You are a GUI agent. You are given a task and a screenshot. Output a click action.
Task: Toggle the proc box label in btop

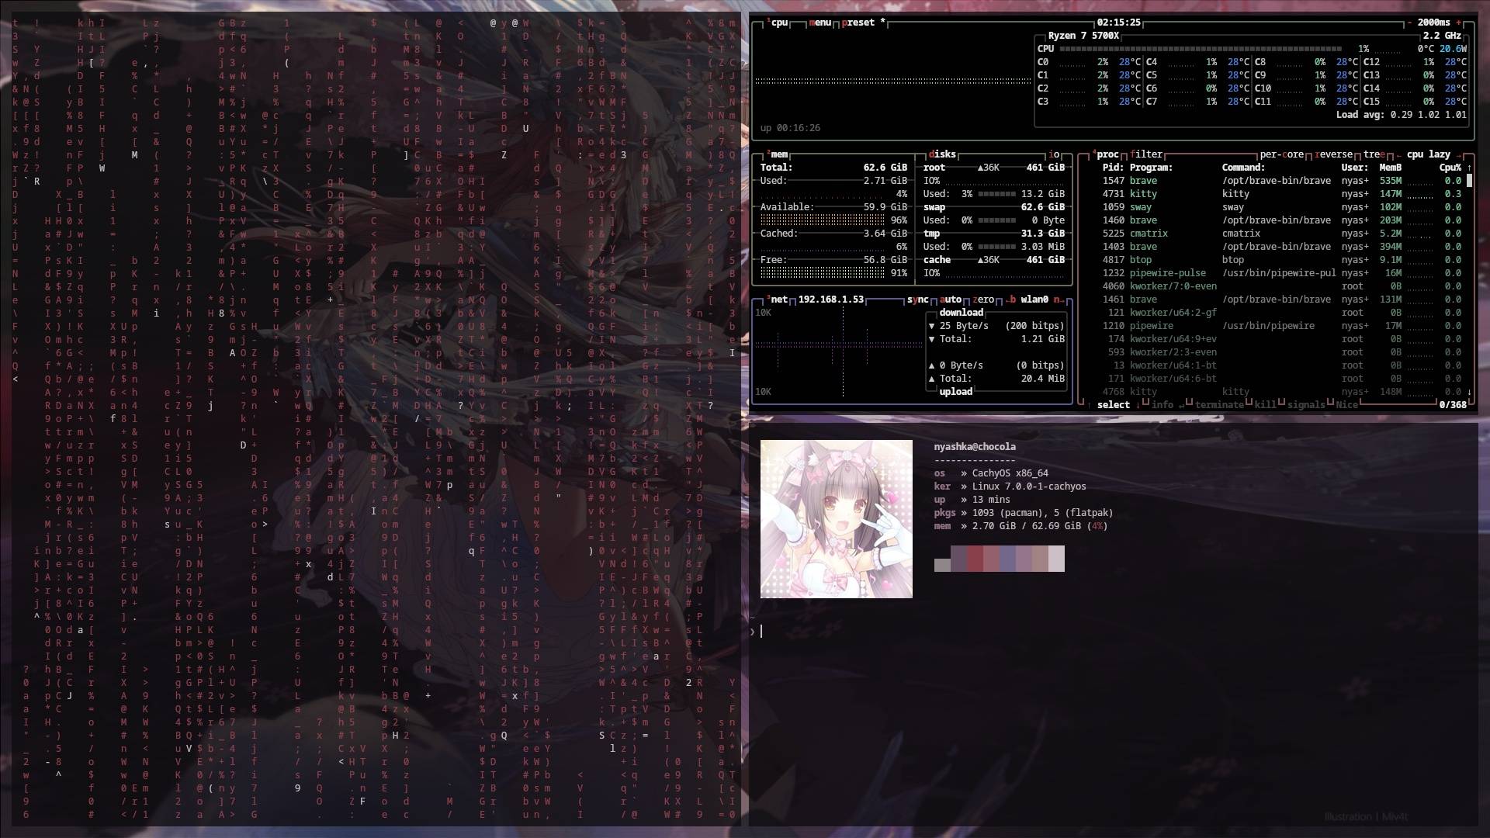click(x=1106, y=154)
